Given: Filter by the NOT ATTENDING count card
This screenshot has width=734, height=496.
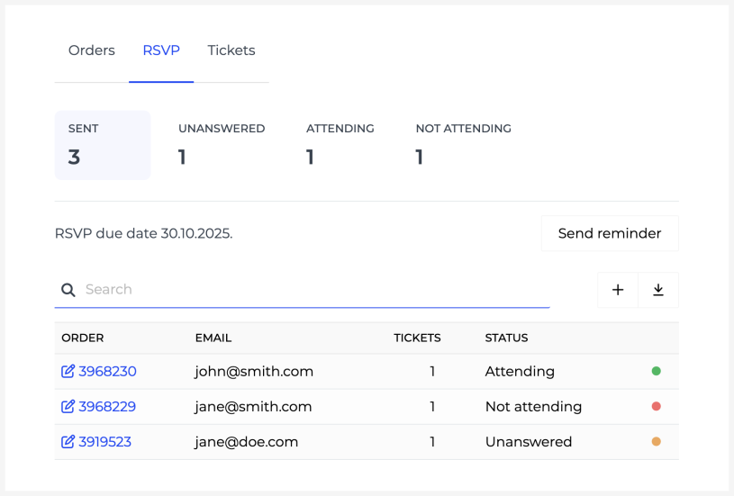Looking at the screenshot, I should (x=463, y=145).
